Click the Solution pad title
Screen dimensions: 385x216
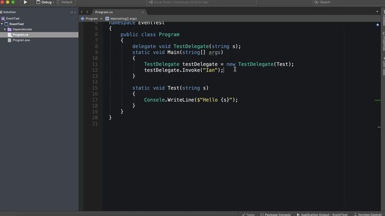(x=10, y=12)
